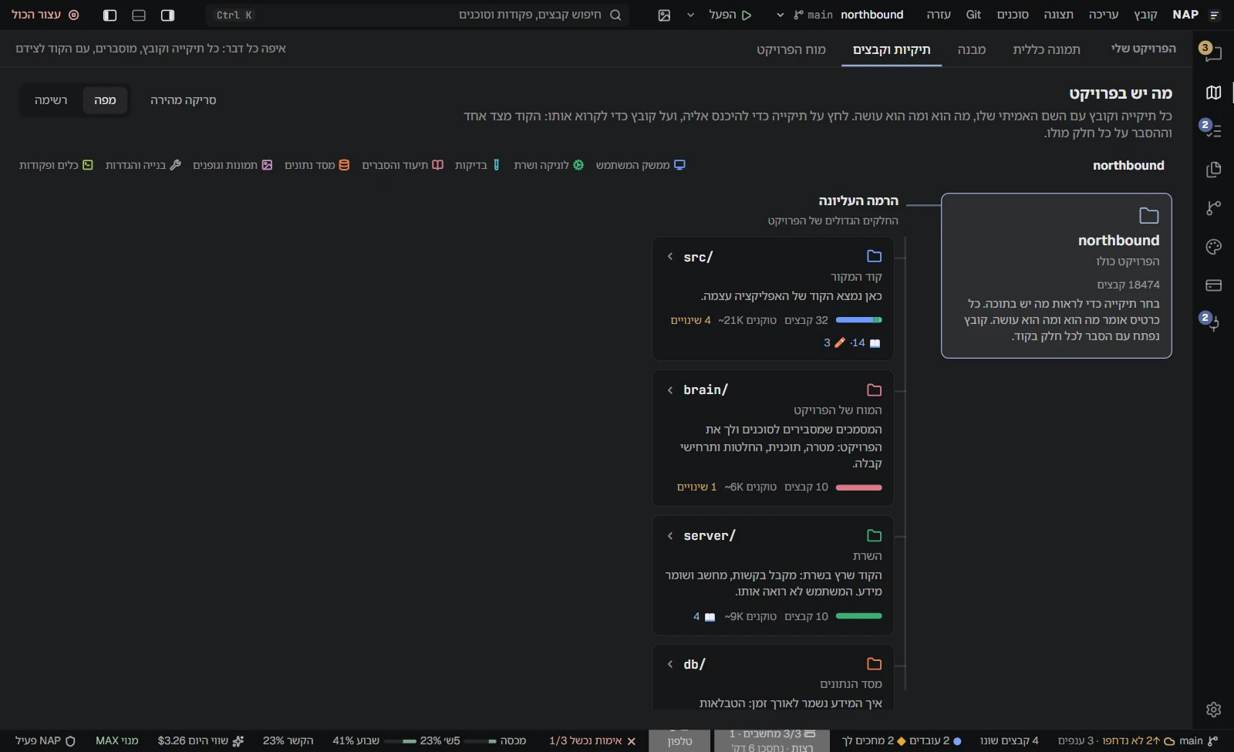Filter by לוגיקה ושרת category
This screenshot has height=752, width=1234.
coord(549,165)
